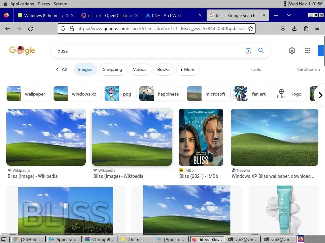Switch to GitHub taskbar window
This screenshot has width=325, height=243.
click(x=29, y=240)
